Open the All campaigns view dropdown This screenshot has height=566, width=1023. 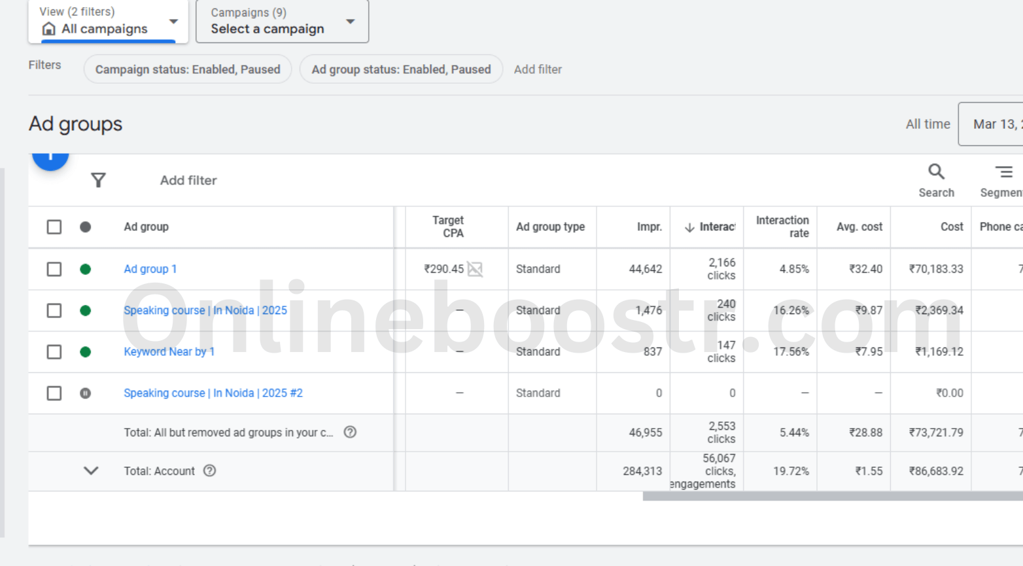(109, 22)
